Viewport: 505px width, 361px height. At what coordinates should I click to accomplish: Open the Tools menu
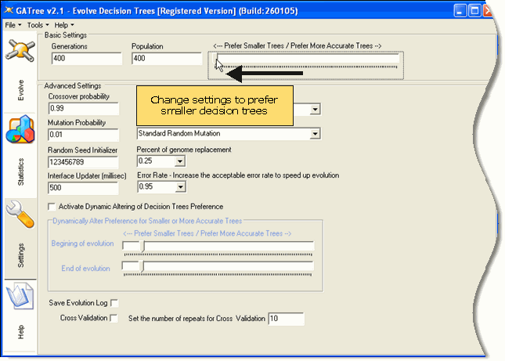[x=38, y=25]
